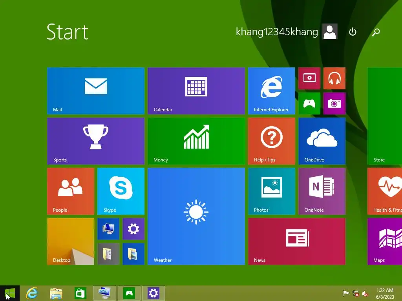Open the Weather tile
402x301 pixels.
tap(196, 216)
